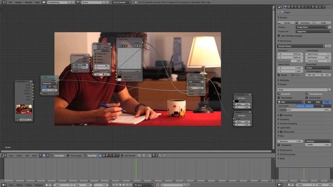Open the Scene properties tab icon
This screenshot has width=333, height=187.
(x=292, y=7)
